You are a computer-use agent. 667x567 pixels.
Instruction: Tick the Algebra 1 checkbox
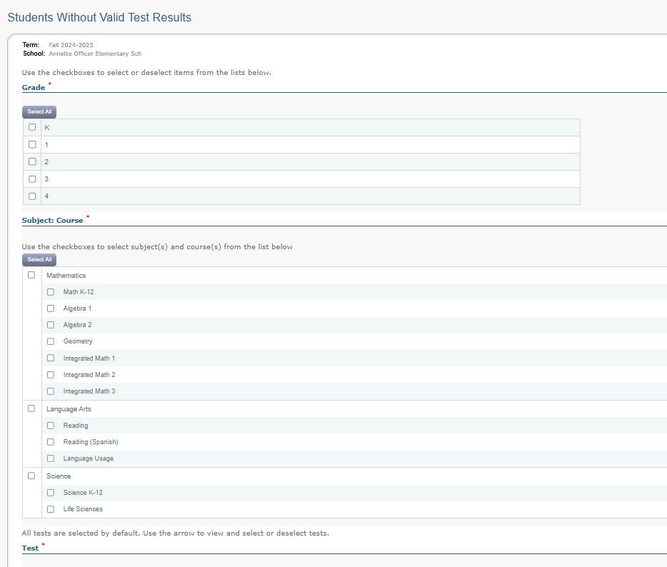[x=51, y=308]
